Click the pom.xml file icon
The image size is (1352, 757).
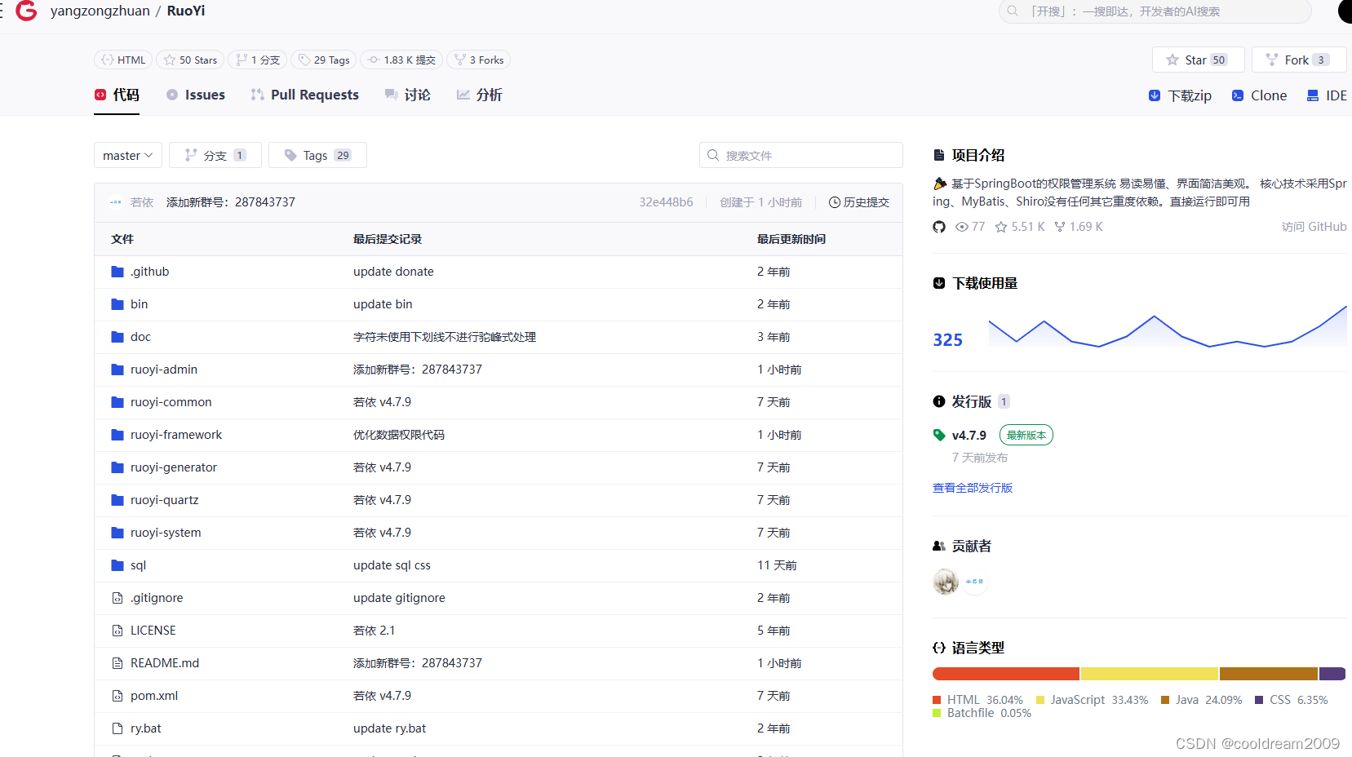(x=117, y=696)
